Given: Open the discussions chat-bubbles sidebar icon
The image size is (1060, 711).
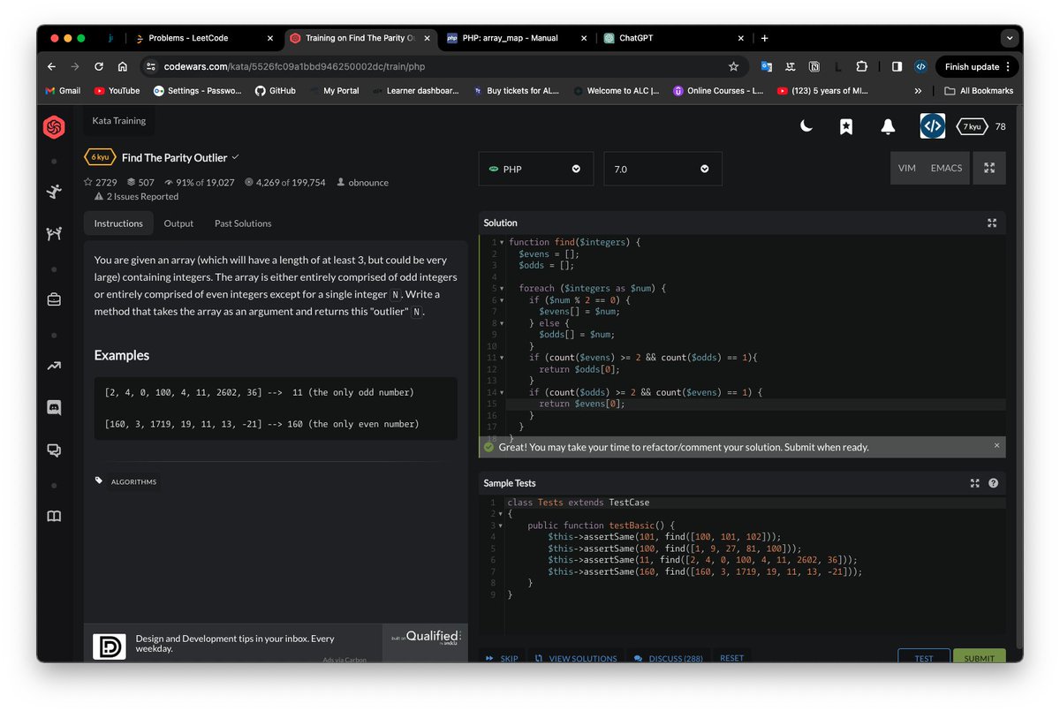Looking at the screenshot, I should tap(54, 450).
